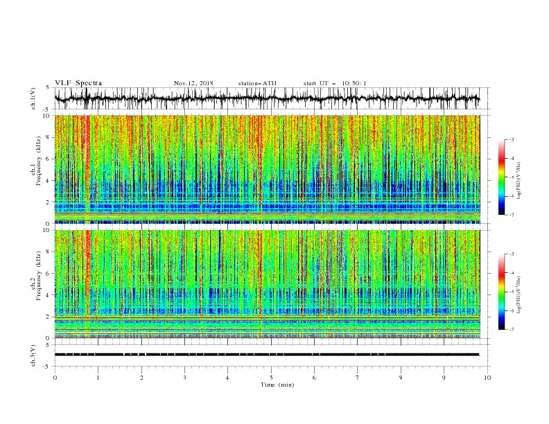Image resolution: width=549 pixels, height=424 pixels.
Task: Click the "8" tick on the time axis
Action: [401, 378]
